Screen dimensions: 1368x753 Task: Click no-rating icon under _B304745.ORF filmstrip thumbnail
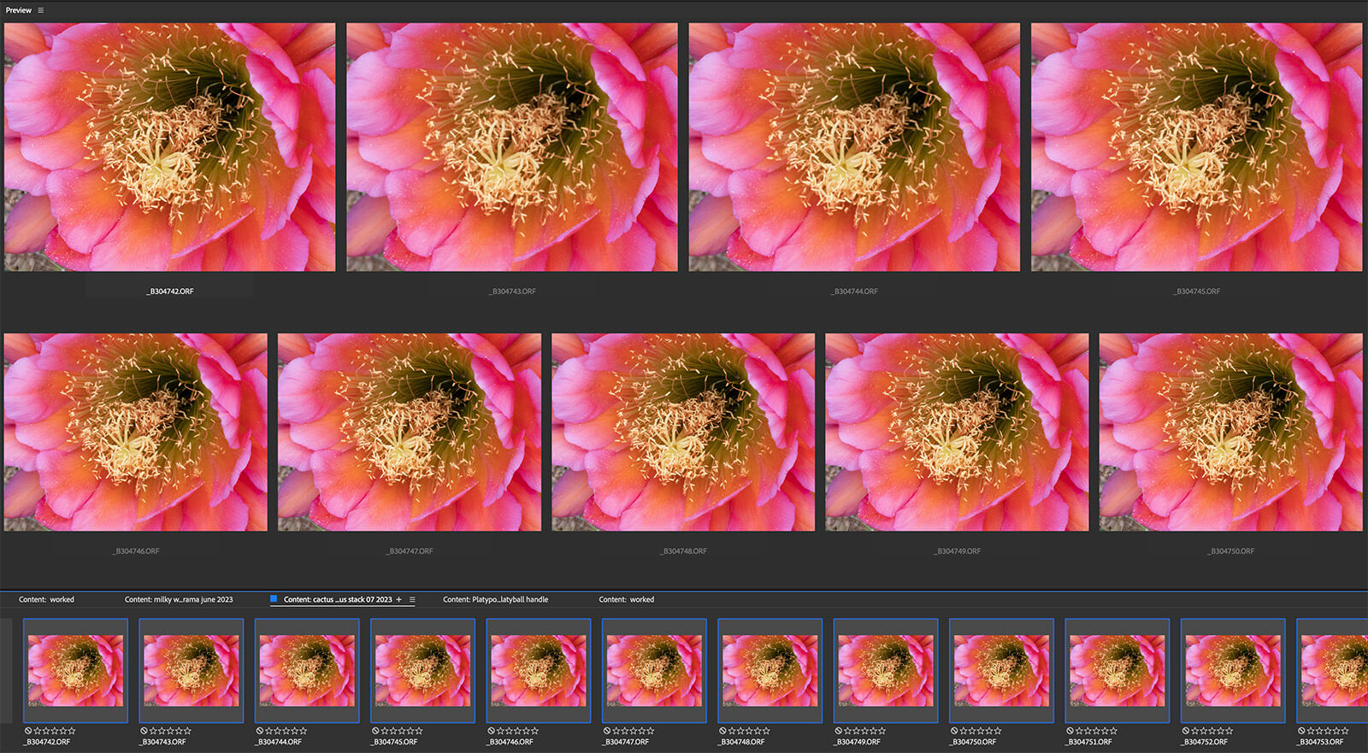(375, 731)
